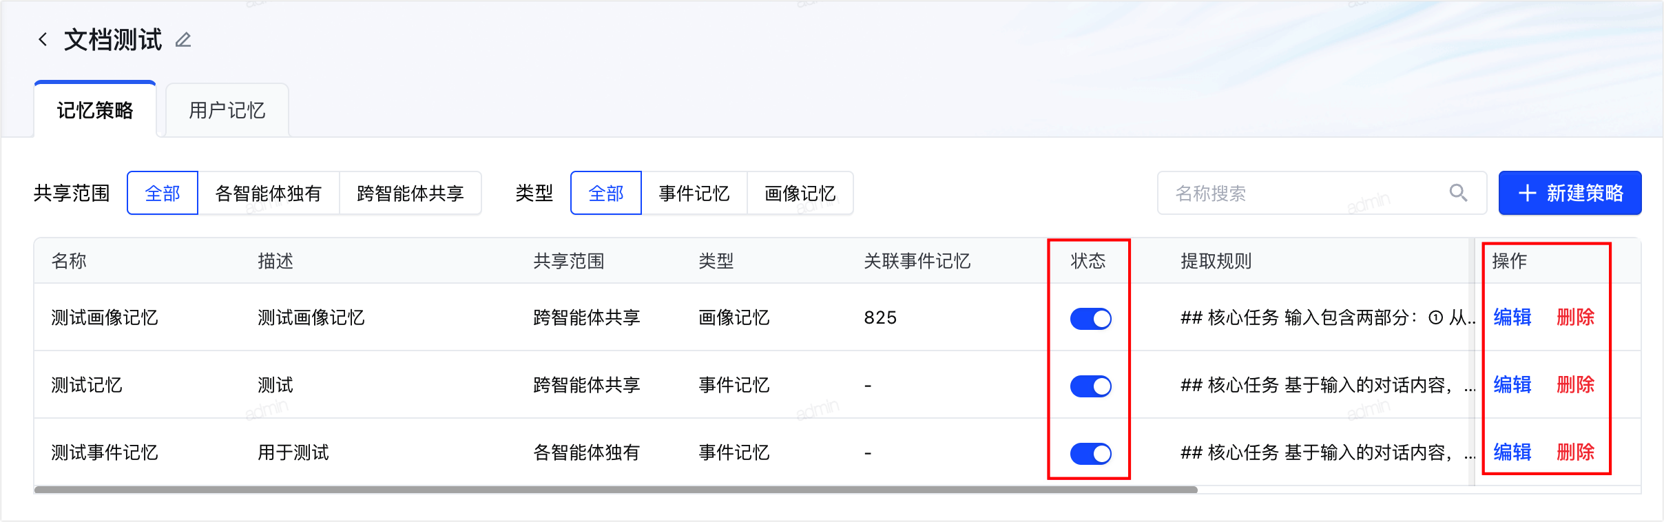Go back using the left arrow icon
Image resolution: width=1664 pixels, height=522 pixels.
[x=43, y=40]
